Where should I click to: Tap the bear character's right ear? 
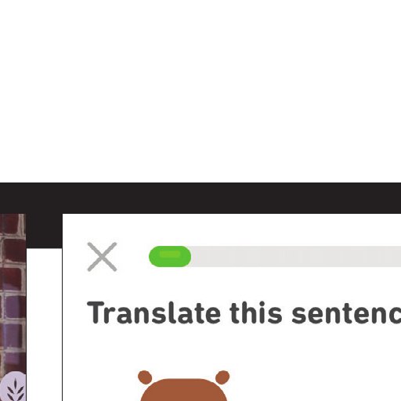point(222,378)
